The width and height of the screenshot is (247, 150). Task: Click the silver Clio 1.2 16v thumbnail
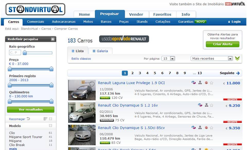(82, 112)
